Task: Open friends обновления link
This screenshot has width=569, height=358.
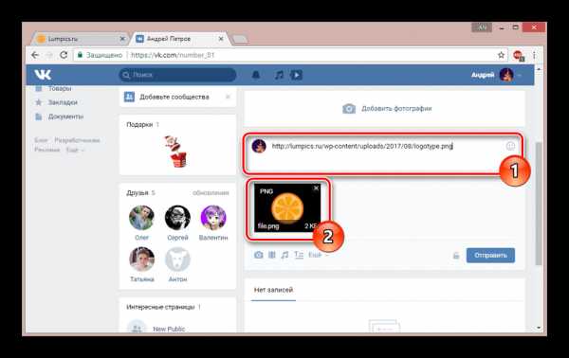Action: (x=211, y=193)
